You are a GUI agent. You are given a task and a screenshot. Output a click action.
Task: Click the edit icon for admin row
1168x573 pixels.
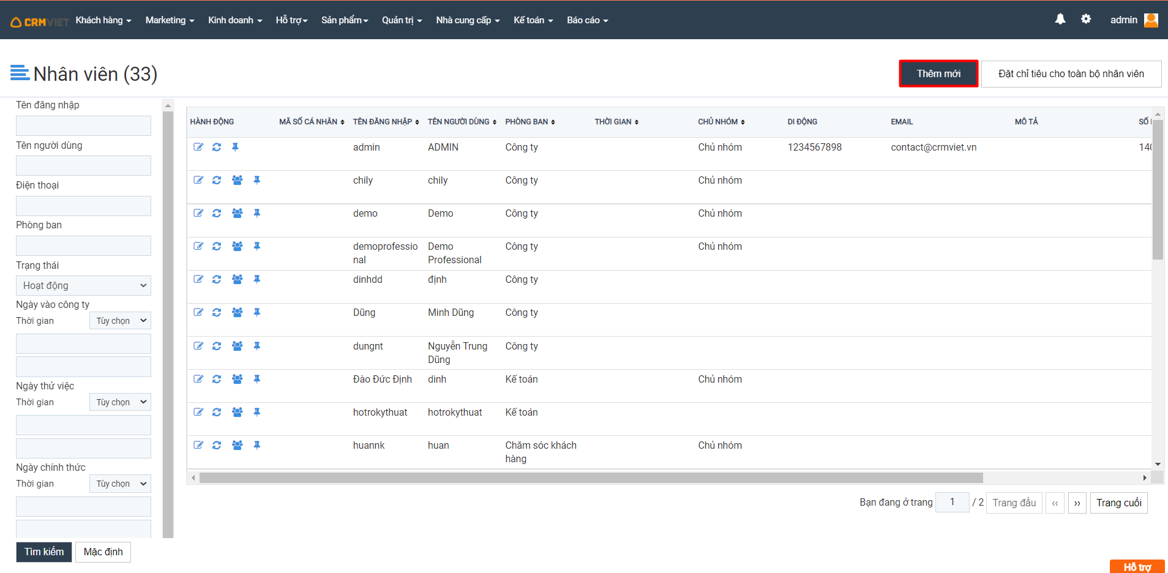198,147
